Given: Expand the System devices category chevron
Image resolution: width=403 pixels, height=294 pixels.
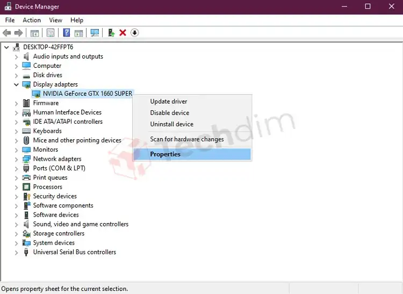Looking at the screenshot, I should pyautogui.click(x=16, y=243).
